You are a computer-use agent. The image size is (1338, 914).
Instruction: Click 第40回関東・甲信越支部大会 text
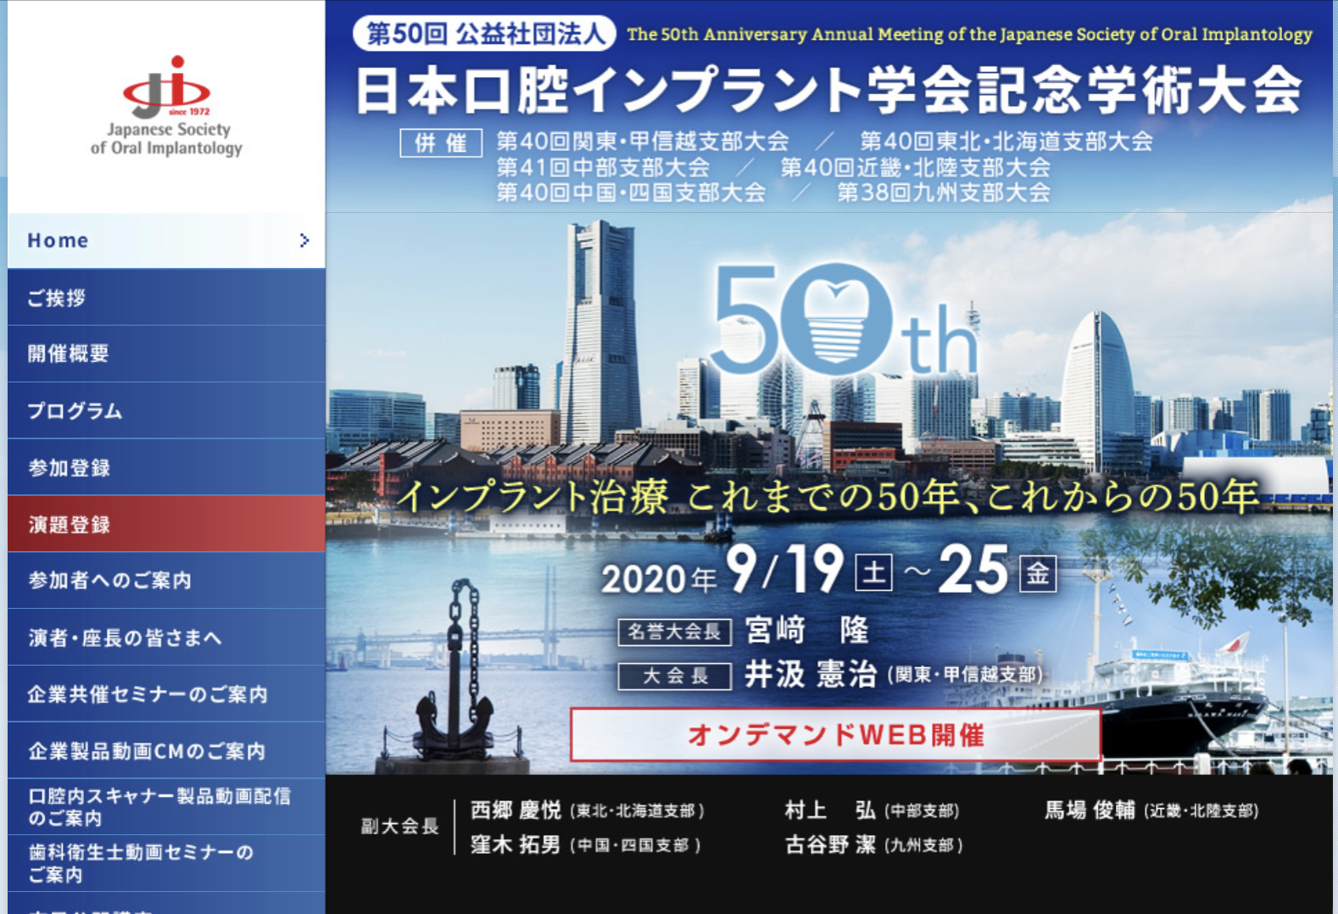[x=643, y=141]
